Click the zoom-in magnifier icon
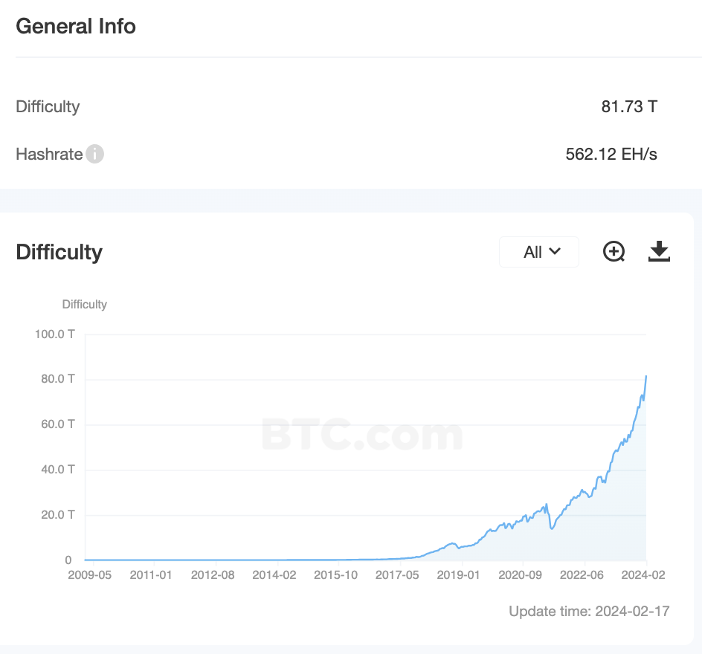This screenshot has height=654, width=702. click(614, 252)
